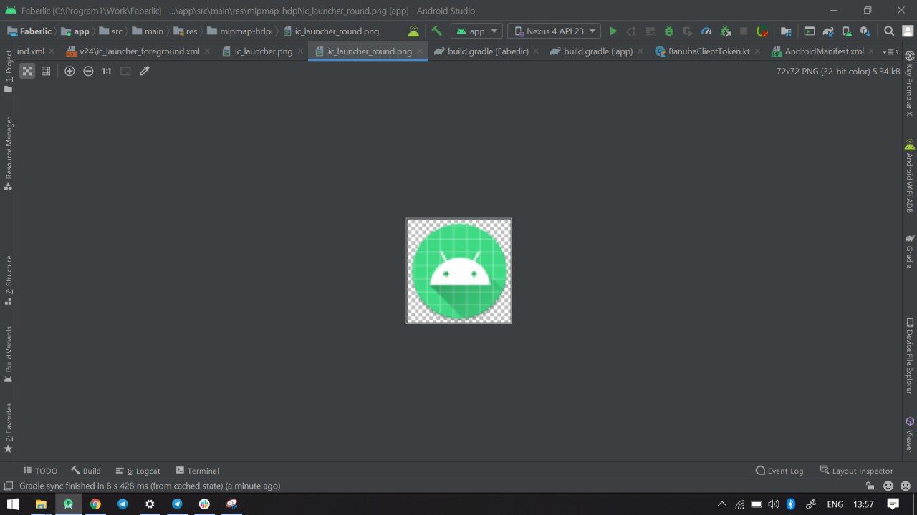Show hidden tabs list dropdown

(890, 51)
